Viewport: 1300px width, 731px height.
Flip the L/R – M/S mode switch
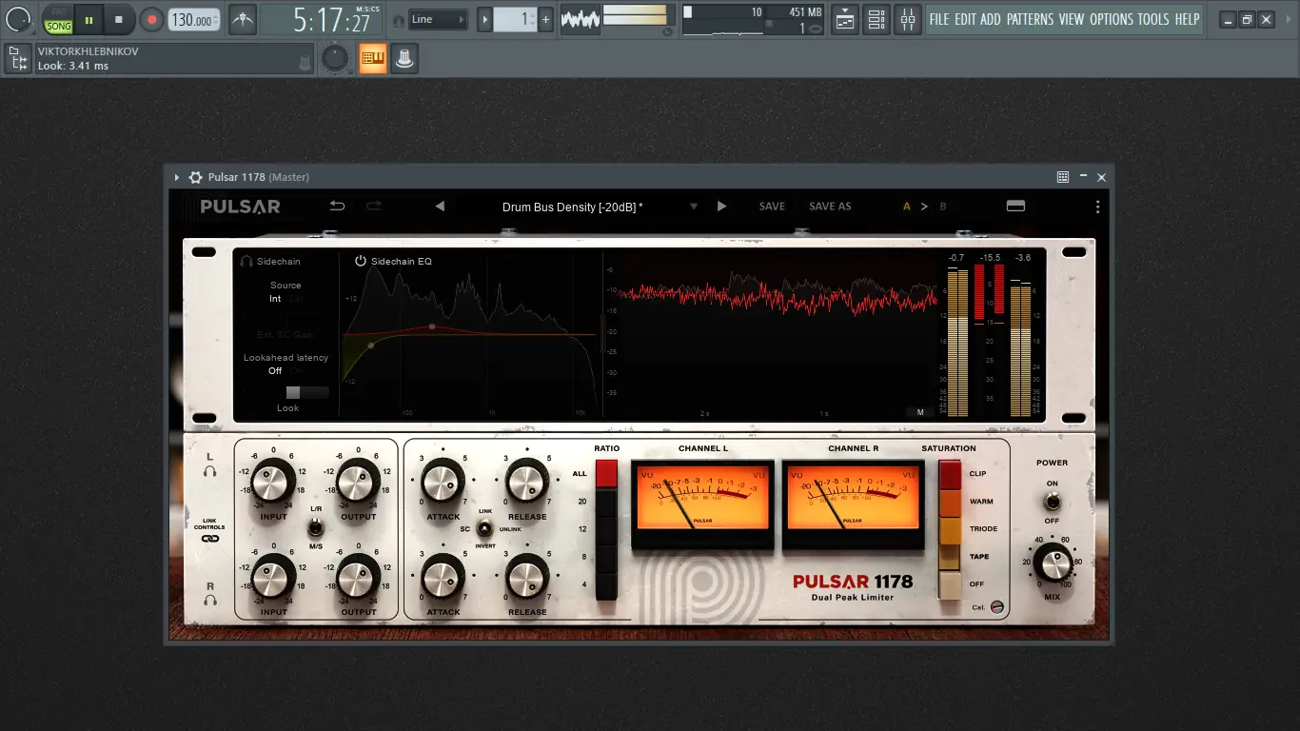tap(316, 529)
